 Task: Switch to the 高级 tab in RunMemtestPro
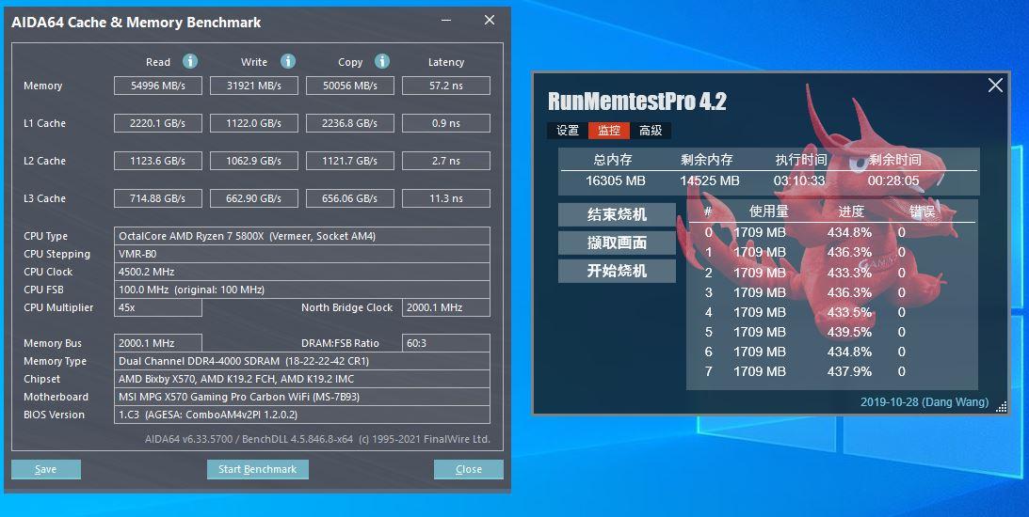651,131
